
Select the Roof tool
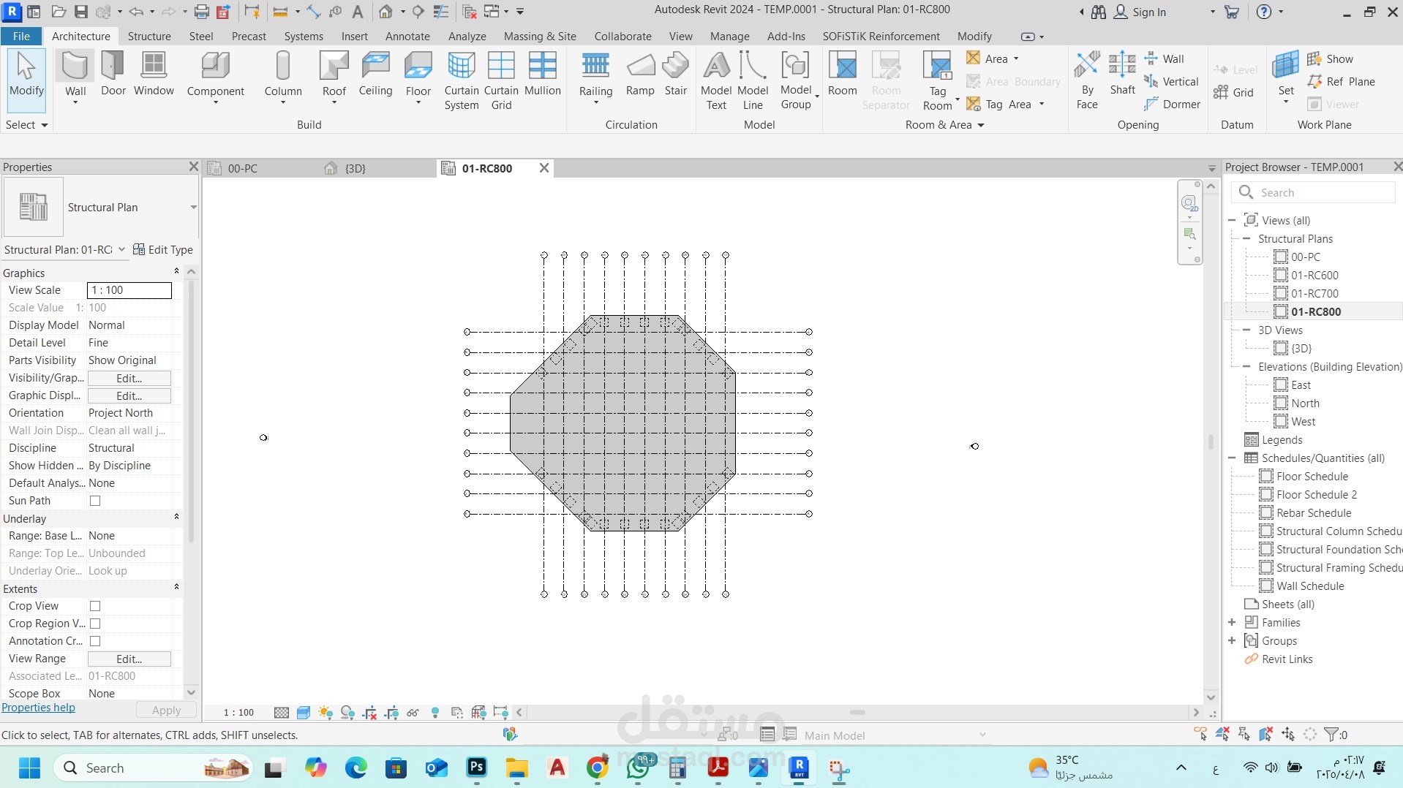[334, 76]
